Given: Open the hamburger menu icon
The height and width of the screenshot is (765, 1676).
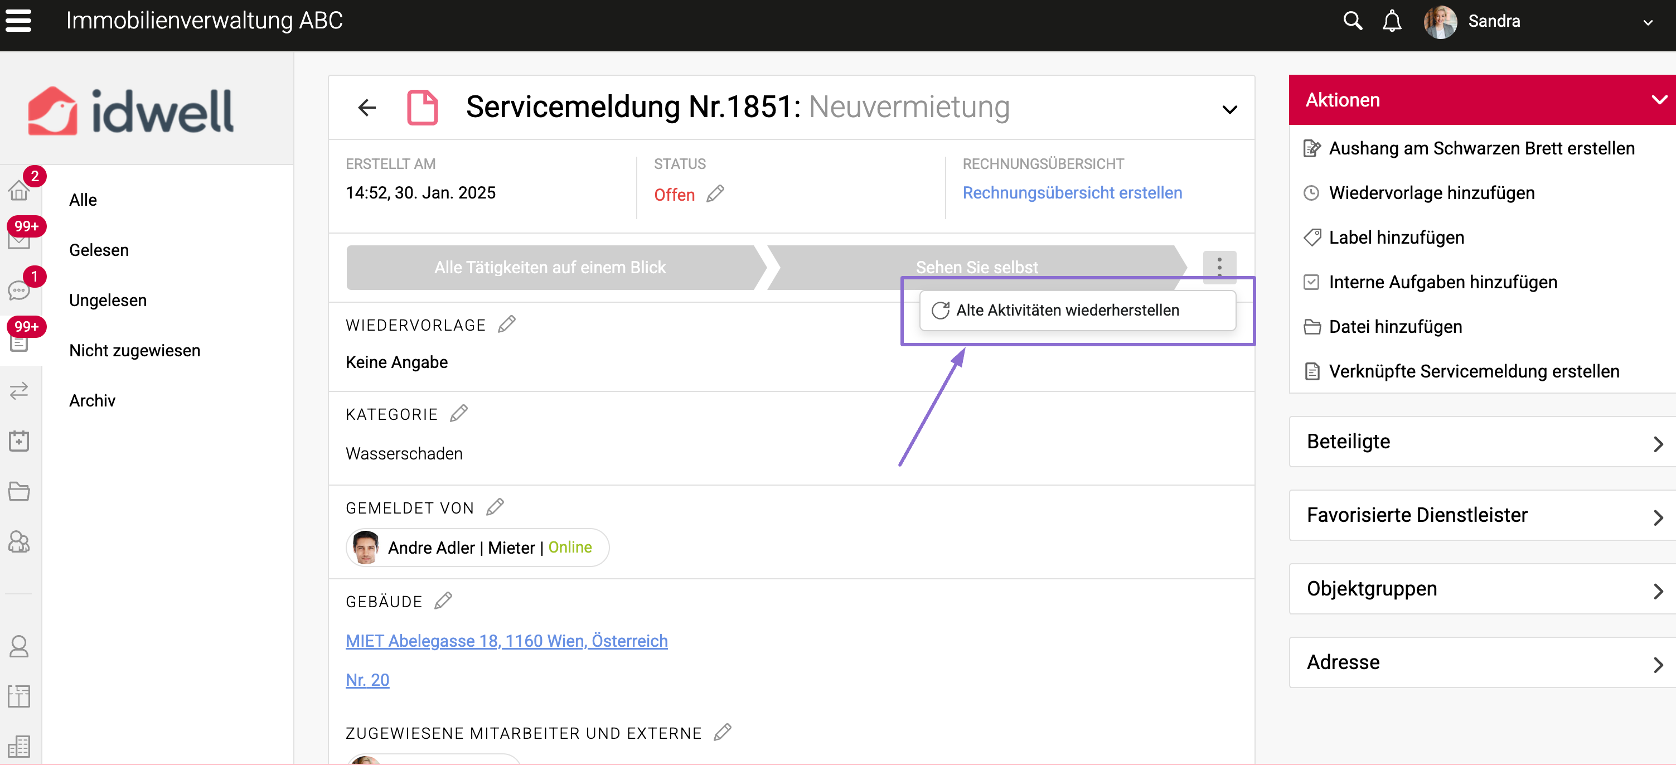Looking at the screenshot, I should point(18,21).
